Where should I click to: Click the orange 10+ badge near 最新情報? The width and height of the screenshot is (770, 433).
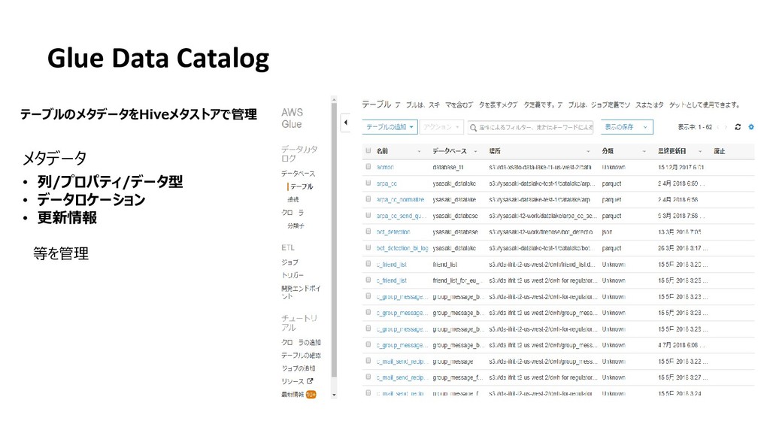(x=311, y=394)
